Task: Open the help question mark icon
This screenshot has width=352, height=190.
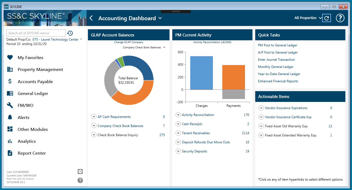Action: (x=340, y=18)
